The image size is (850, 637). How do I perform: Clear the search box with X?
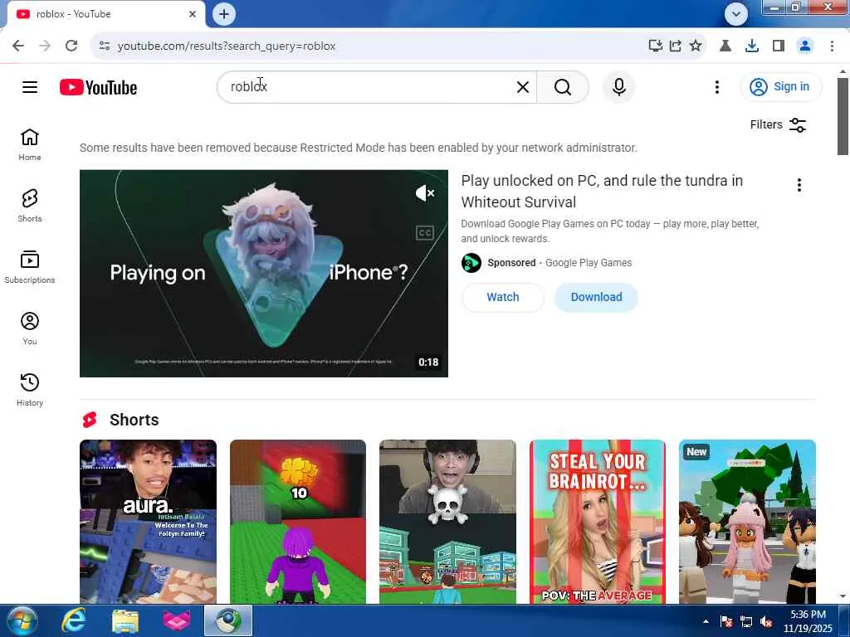coord(523,87)
